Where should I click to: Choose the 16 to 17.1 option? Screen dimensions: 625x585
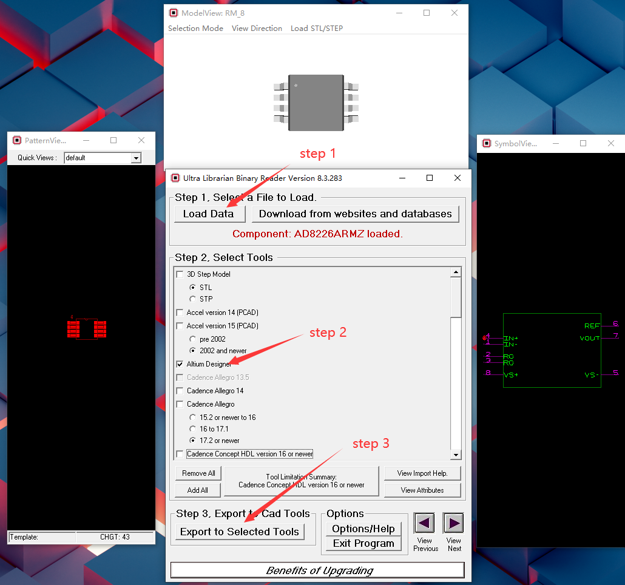193,429
